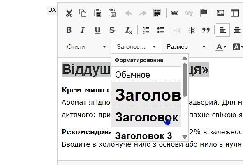Select the Align Left button
The height and width of the screenshot is (165, 243).
tap(223, 30)
